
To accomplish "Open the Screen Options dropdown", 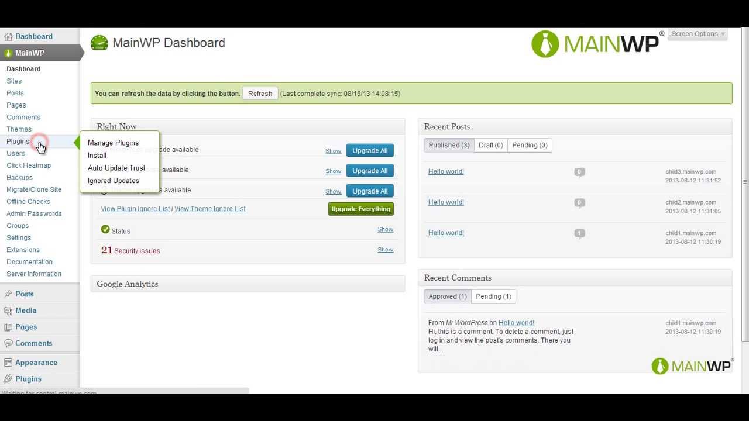I will [x=698, y=34].
